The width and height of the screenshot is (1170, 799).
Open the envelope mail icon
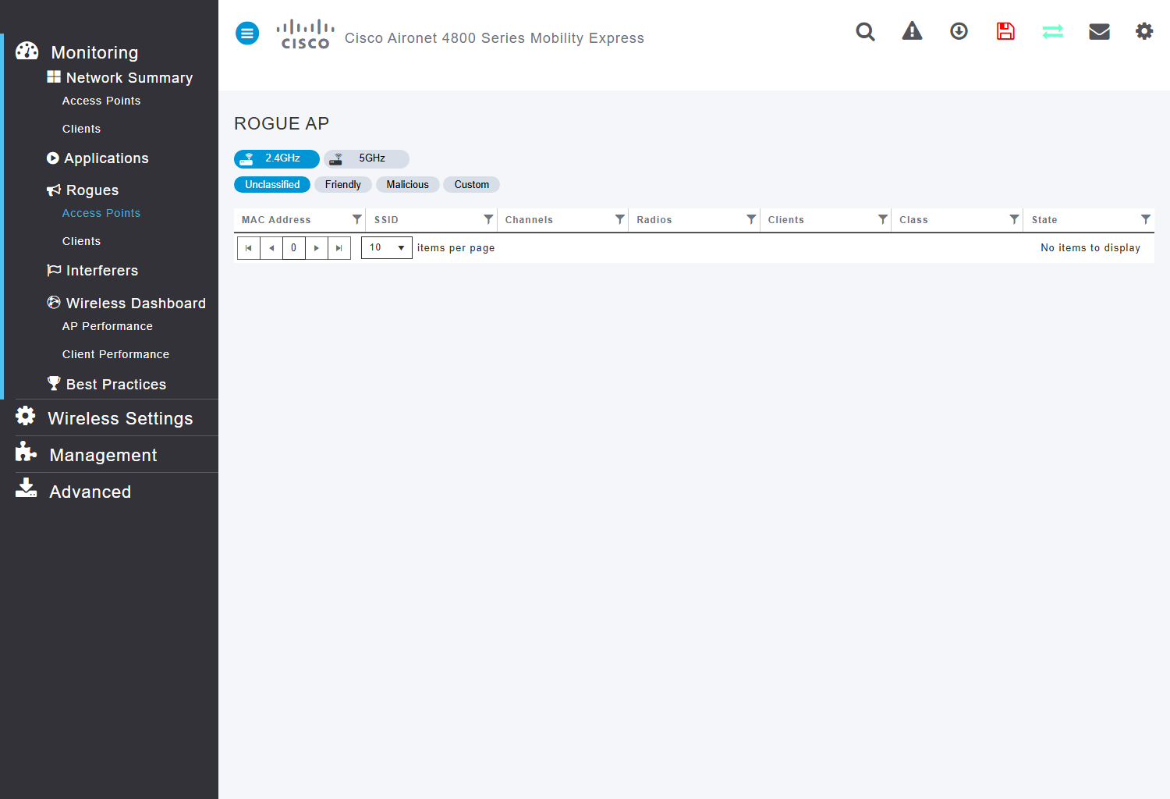pos(1099,31)
